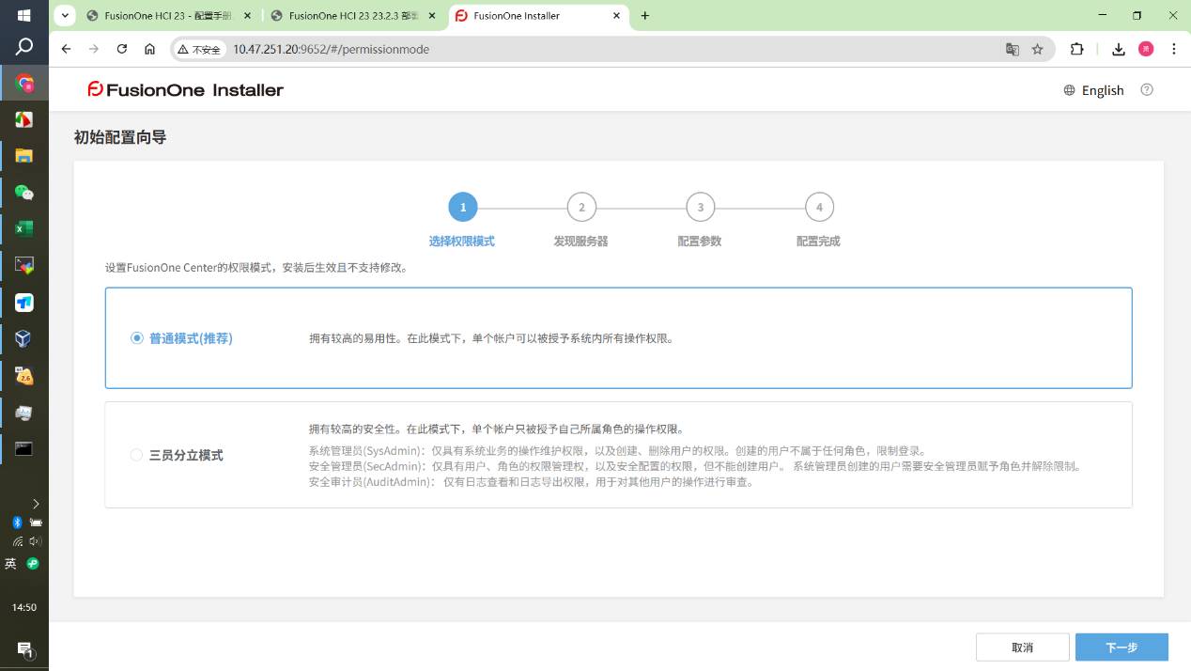Click the 初始配置向导 heading
This screenshot has height=671, width=1191.
(x=120, y=137)
